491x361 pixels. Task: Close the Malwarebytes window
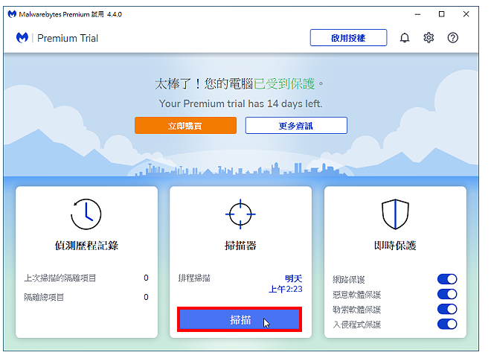(x=466, y=14)
